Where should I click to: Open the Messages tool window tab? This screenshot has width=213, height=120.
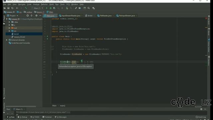click(61, 117)
